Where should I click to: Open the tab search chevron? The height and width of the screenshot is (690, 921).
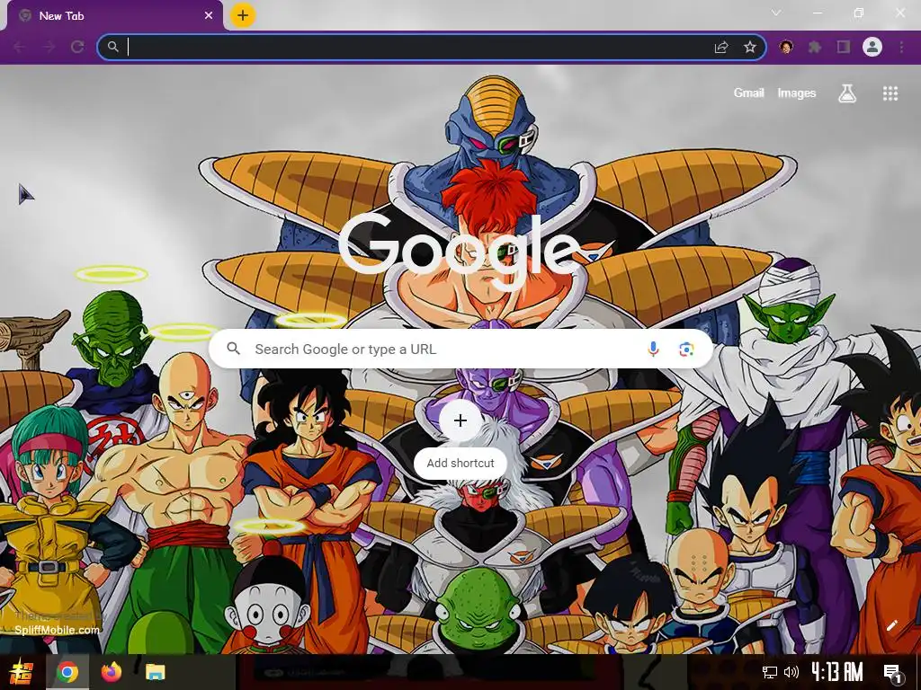[776, 13]
